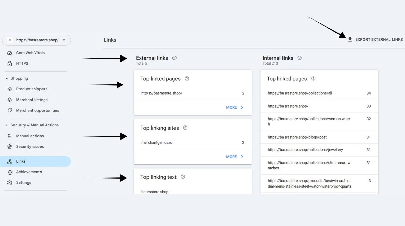Click the Security issues shield icon
This screenshot has height=226, width=405.
coord(10,147)
